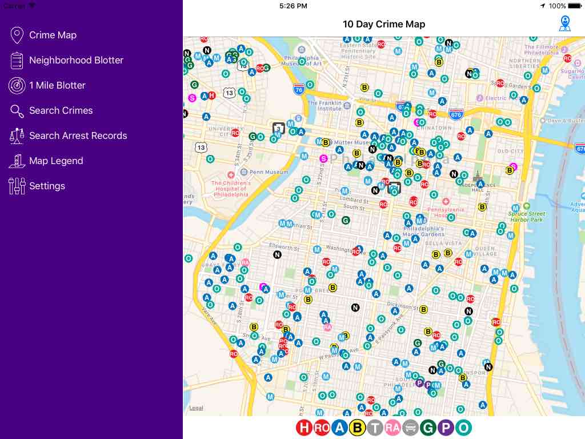Tap the battery indicator in the status bar
Viewport: 585px width, 439px height.
coord(575,6)
